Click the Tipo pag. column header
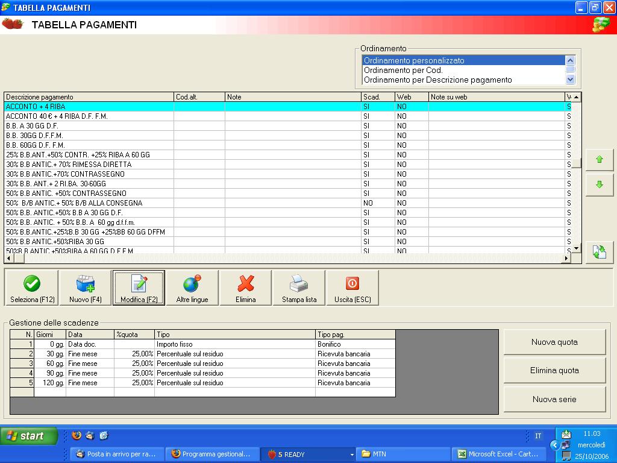 (x=355, y=334)
